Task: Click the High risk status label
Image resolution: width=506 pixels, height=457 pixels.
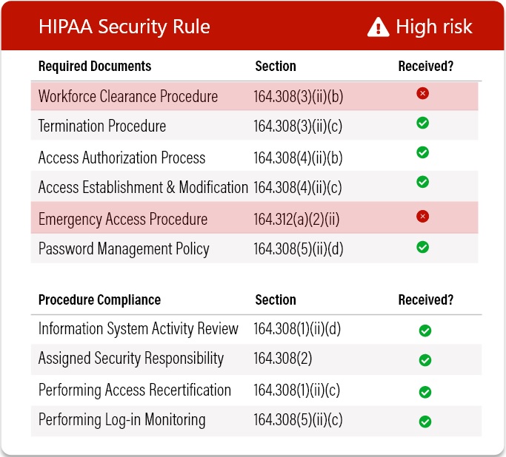Action: [434, 27]
